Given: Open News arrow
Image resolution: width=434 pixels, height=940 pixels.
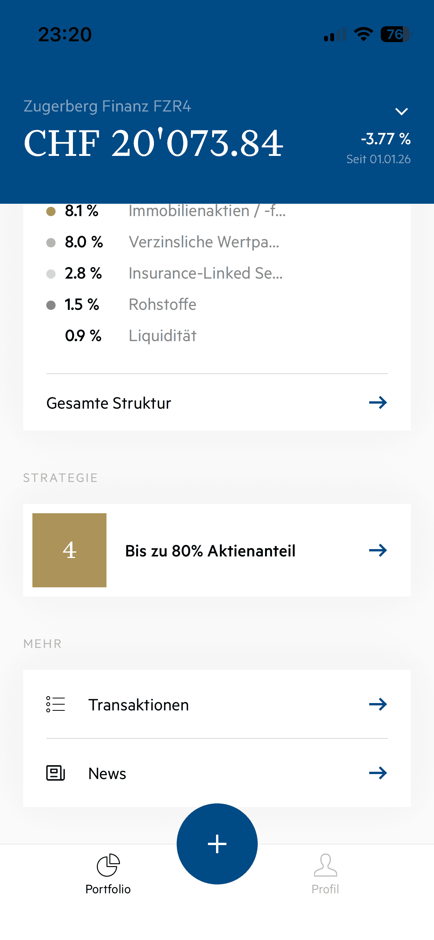Looking at the screenshot, I should (x=378, y=773).
